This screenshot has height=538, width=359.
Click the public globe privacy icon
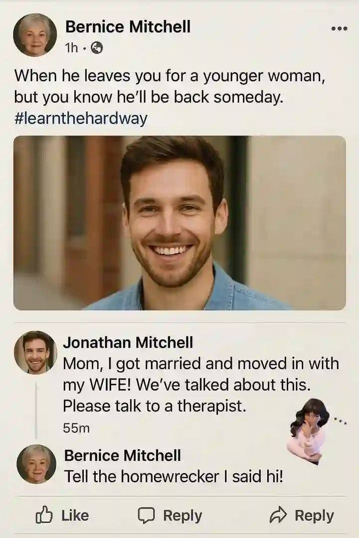(97, 48)
